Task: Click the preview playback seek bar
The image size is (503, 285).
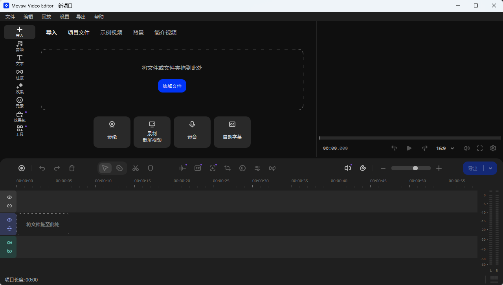Action: [x=410, y=138]
